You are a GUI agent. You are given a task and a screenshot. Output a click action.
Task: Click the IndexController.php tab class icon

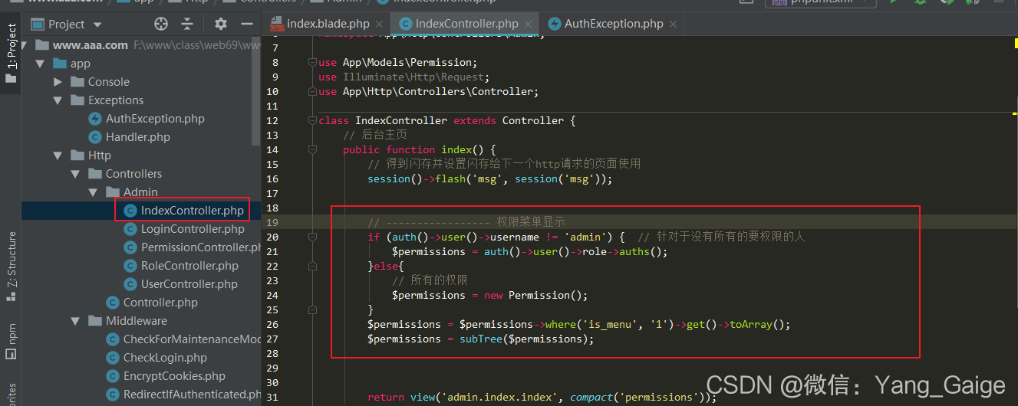click(x=406, y=24)
